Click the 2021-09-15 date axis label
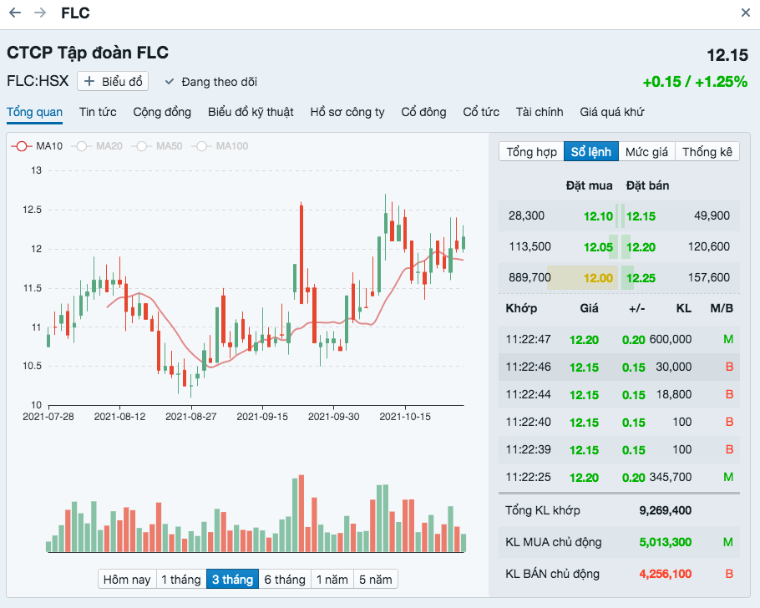 262,417
